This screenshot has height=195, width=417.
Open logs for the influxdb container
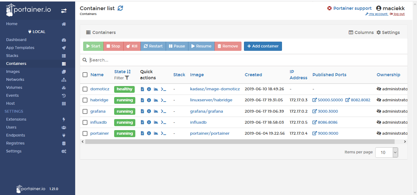[142, 122]
